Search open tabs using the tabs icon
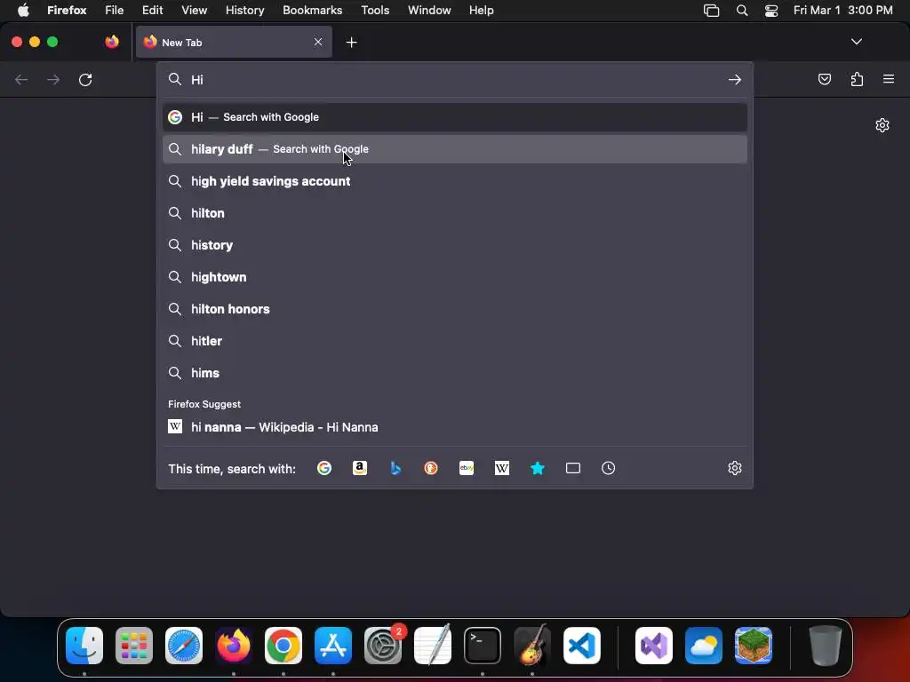The image size is (910, 682). tap(573, 468)
